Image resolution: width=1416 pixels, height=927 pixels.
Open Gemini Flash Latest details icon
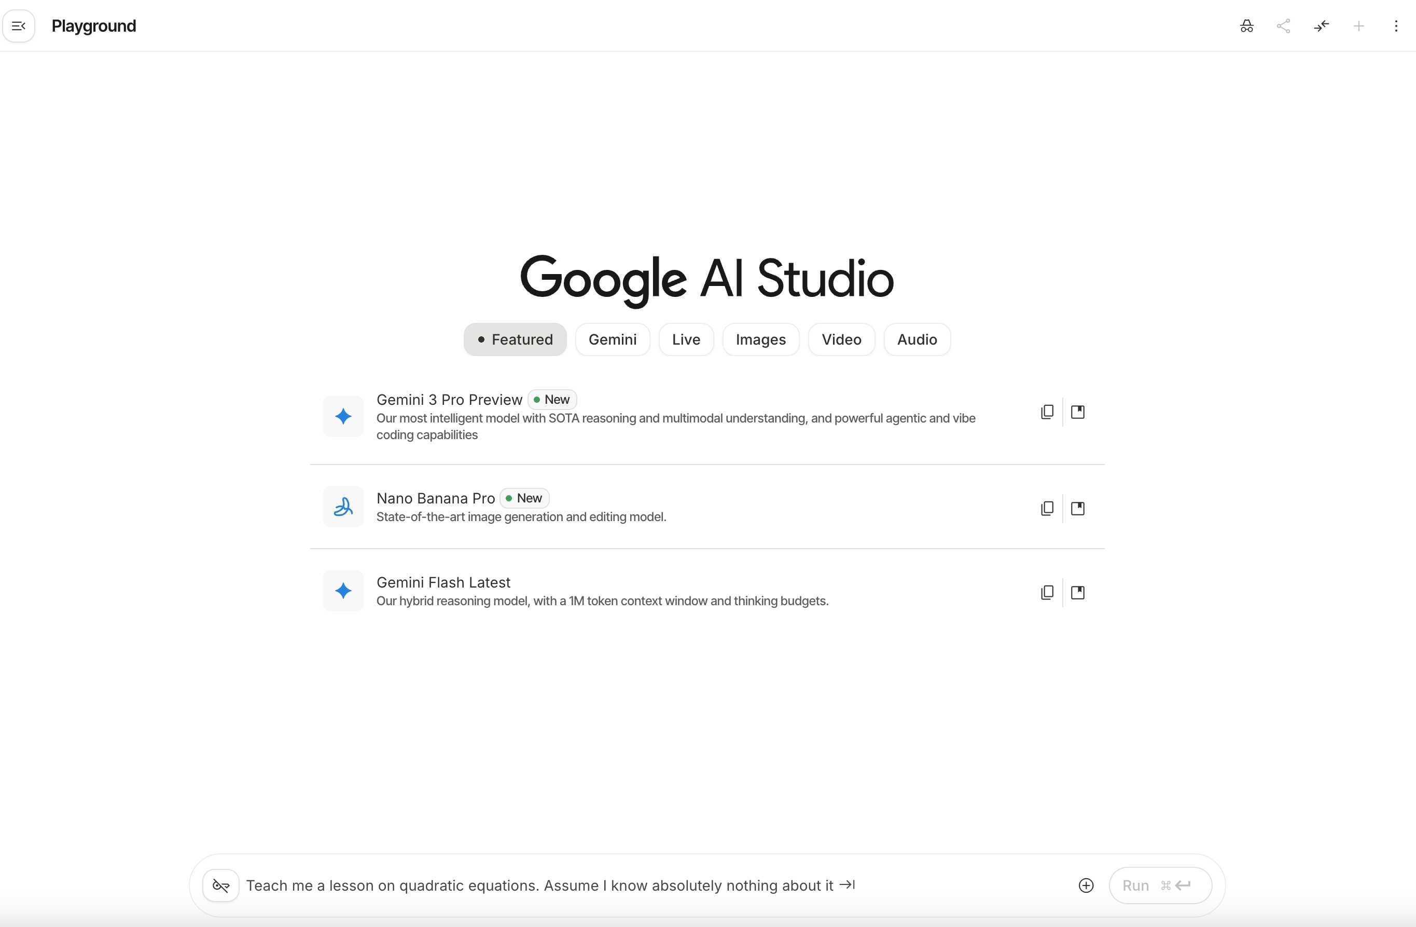click(x=1077, y=592)
